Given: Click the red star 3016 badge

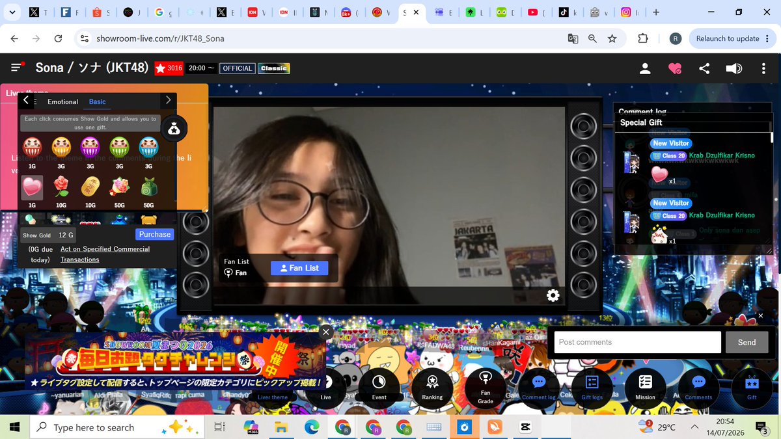Looking at the screenshot, I should 169,68.
